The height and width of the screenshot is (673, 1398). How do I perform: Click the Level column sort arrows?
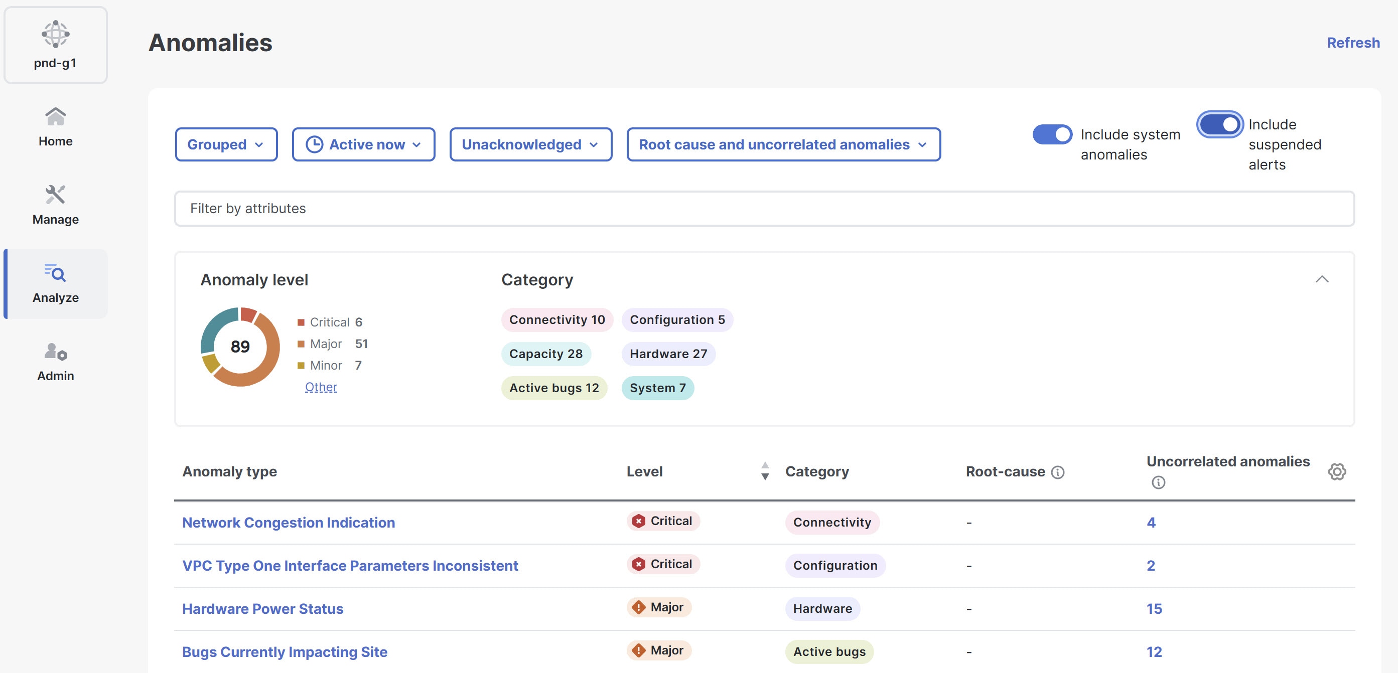click(x=765, y=471)
